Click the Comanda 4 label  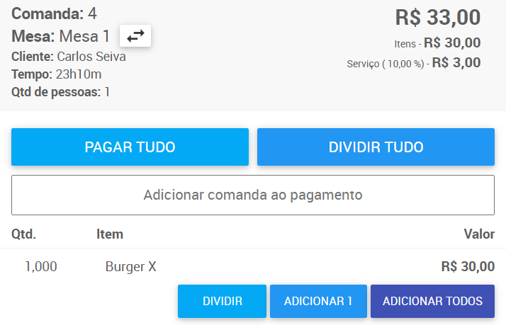click(54, 14)
